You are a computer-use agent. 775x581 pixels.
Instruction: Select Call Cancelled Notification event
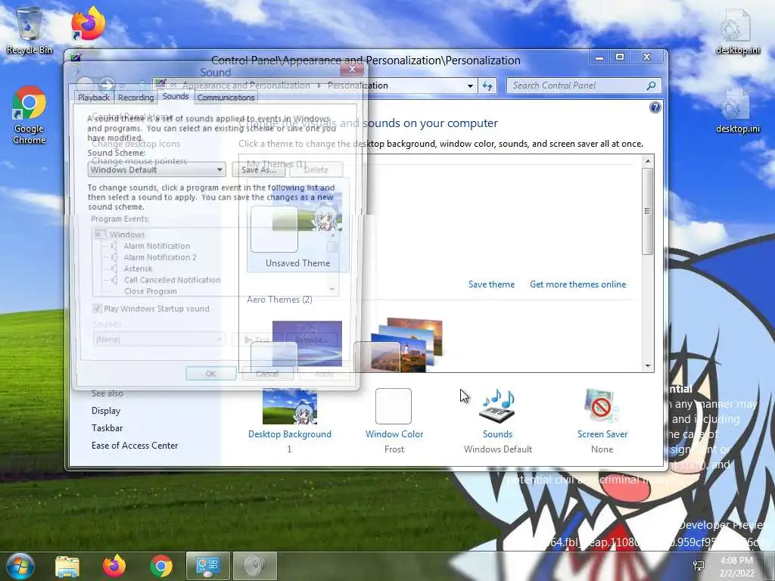[172, 280]
